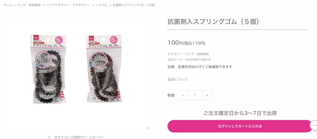Open the ホーム breadcrumb link

pos(8,5)
